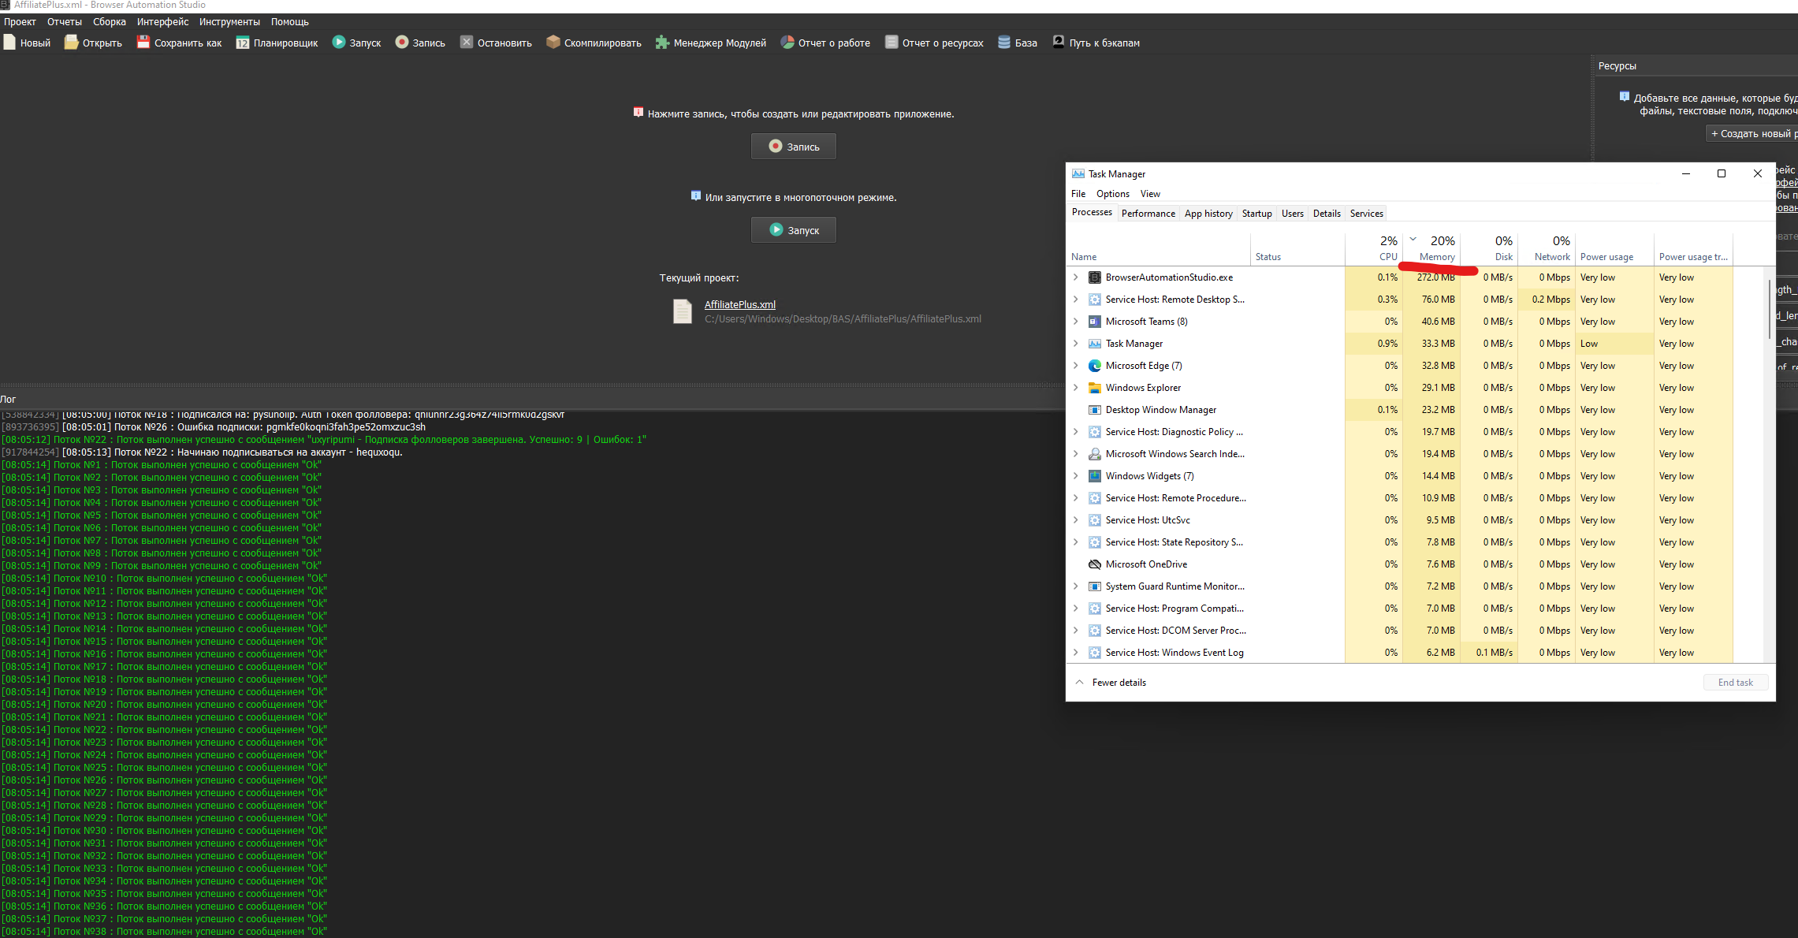Open the Инструменты menu
Image resolution: width=1798 pixels, height=938 pixels.
coord(229,22)
